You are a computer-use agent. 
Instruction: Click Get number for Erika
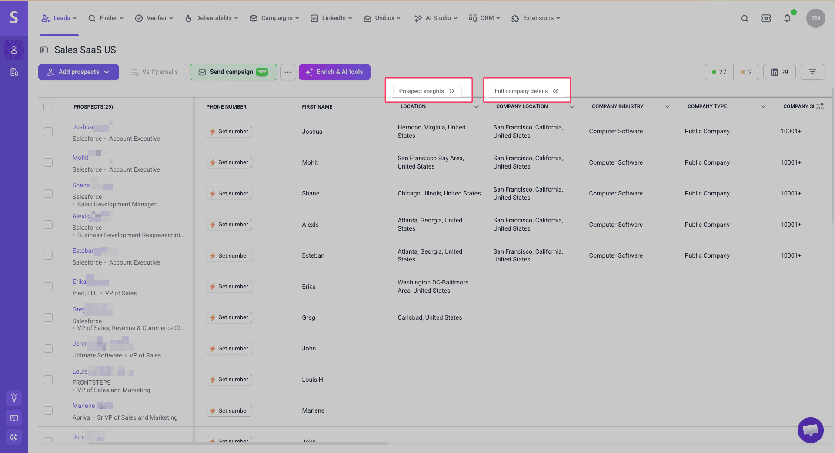coord(229,287)
